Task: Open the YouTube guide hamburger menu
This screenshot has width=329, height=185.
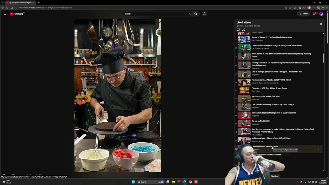Action: (5, 14)
